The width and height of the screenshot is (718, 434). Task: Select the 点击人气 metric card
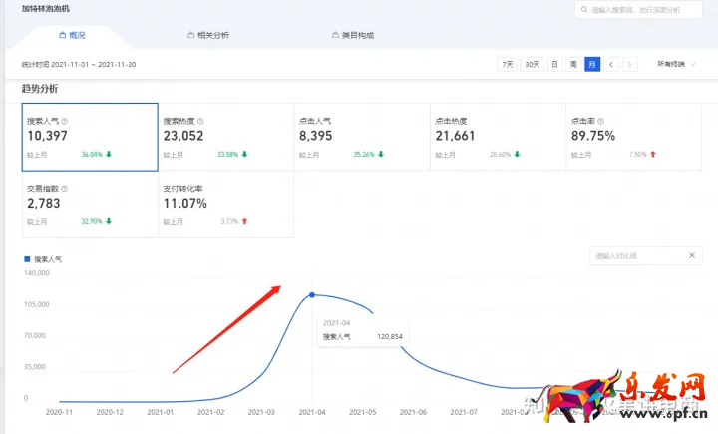361,137
